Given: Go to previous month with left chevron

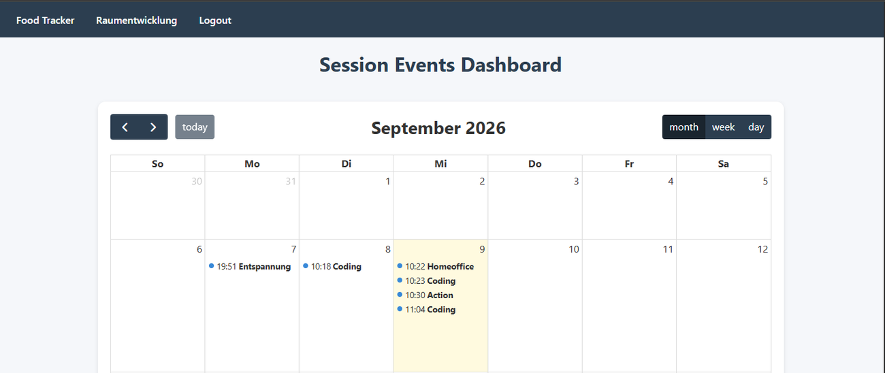Looking at the screenshot, I should [125, 127].
